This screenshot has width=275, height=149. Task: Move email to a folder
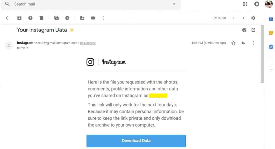[x=82, y=18]
